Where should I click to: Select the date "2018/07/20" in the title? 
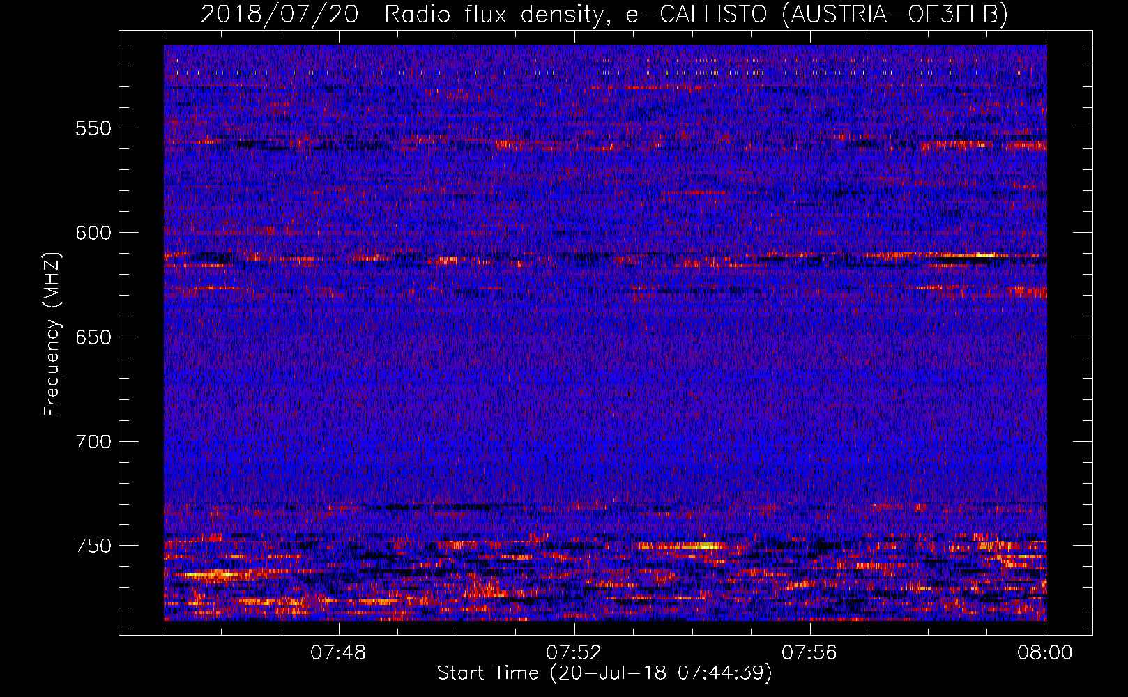coord(280,14)
